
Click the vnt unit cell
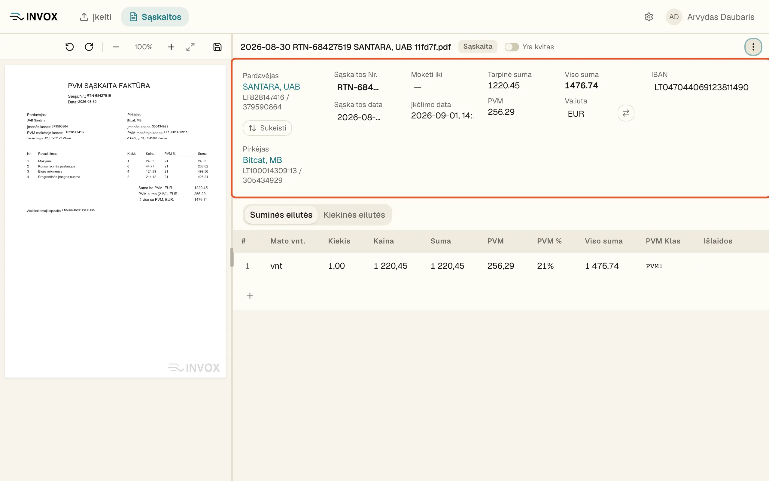pos(276,266)
